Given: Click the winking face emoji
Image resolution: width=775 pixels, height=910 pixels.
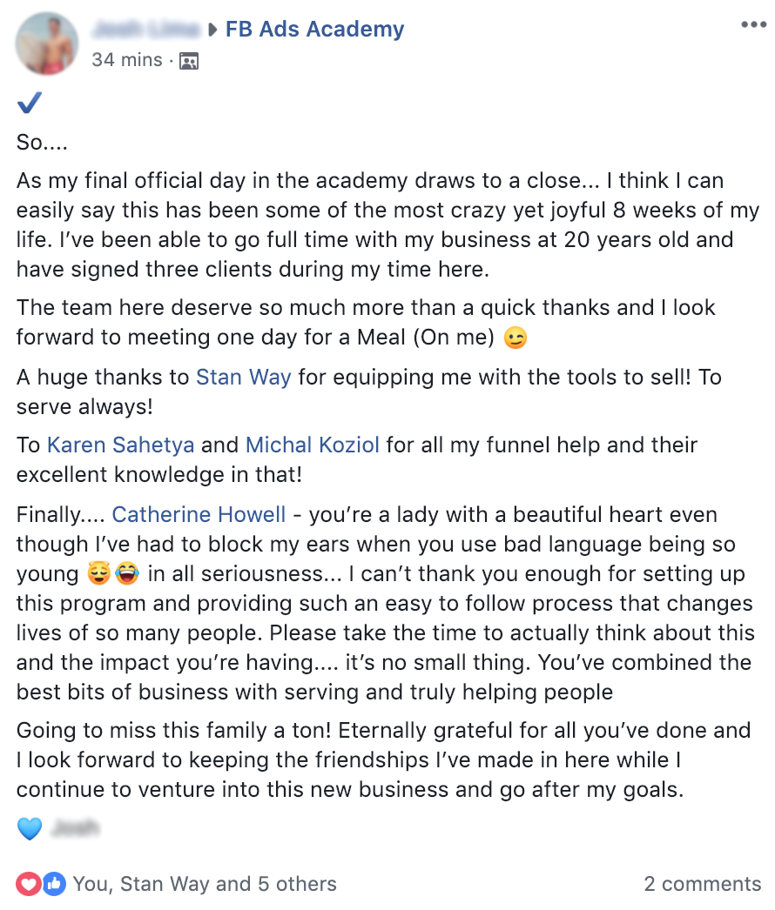Looking at the screenshot, I should 516,338.
